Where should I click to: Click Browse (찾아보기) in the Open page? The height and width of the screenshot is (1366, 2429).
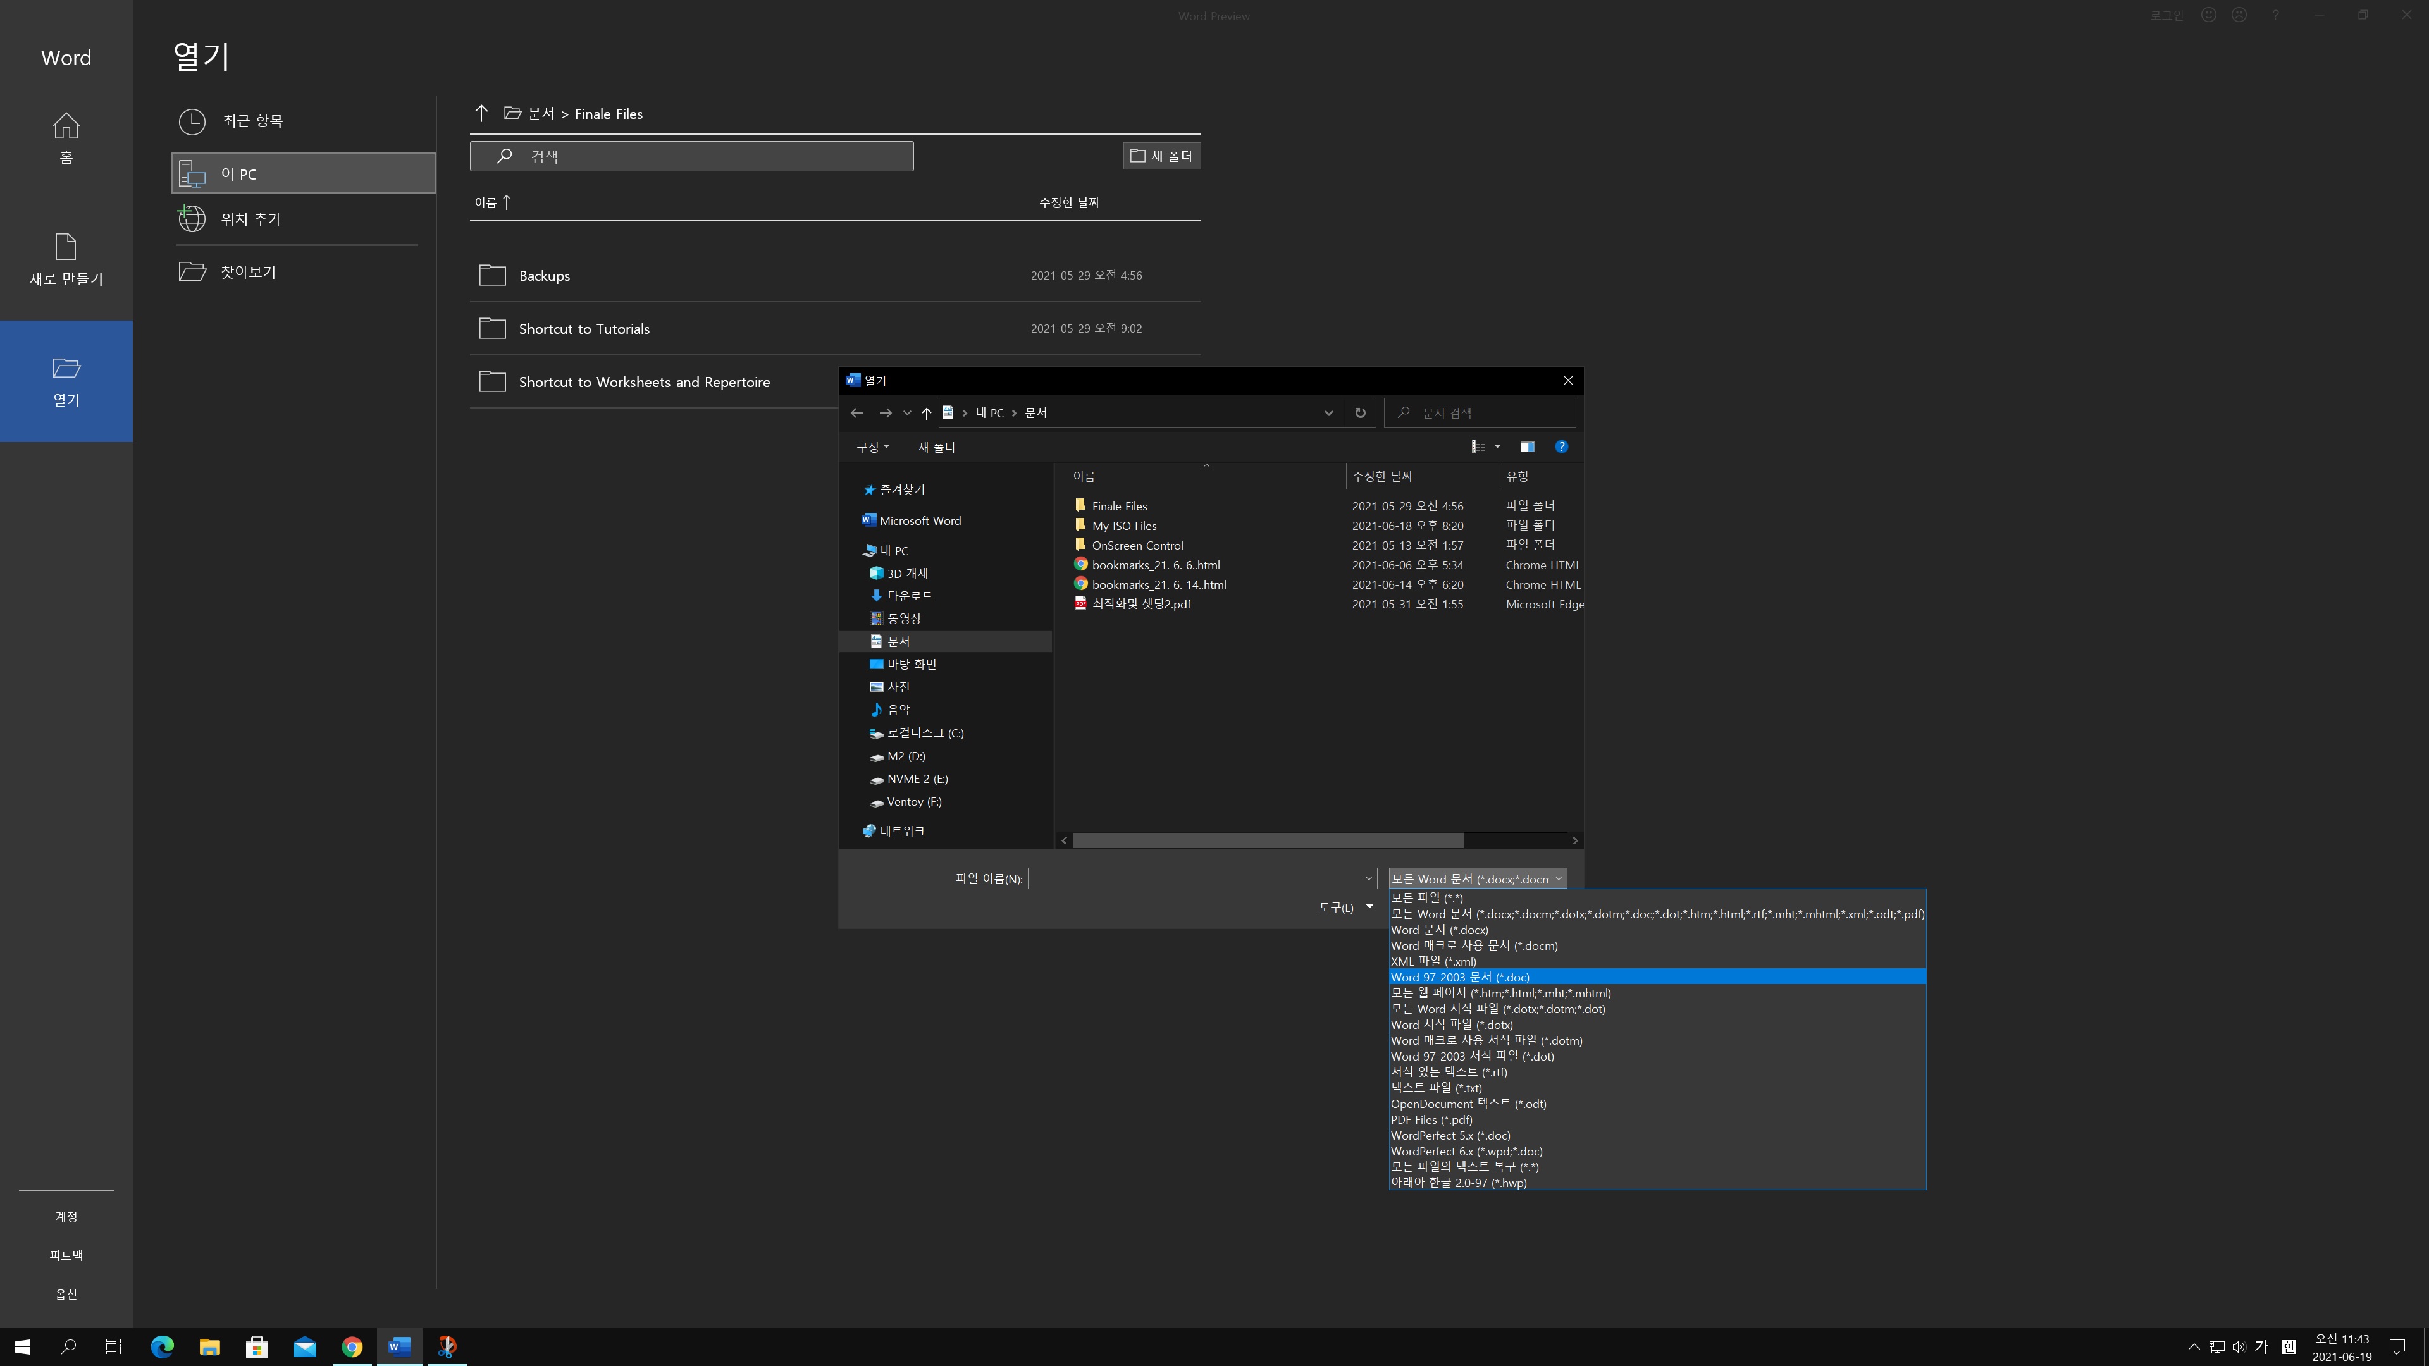click(x=303, y=271)
